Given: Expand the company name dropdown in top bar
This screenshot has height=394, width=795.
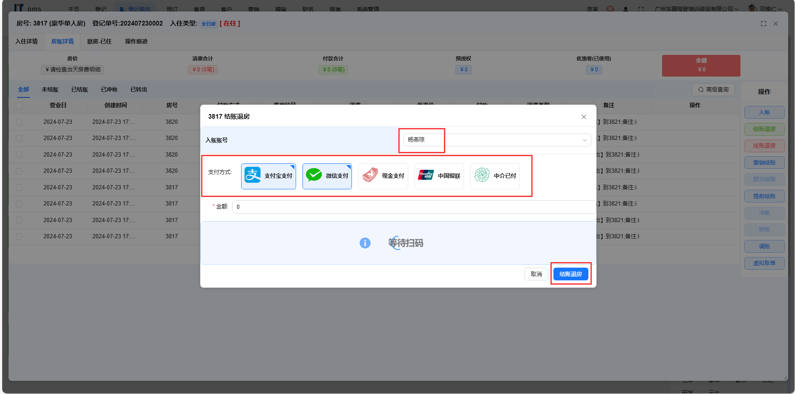Looking at the screenshot, I should pos(696,9).
